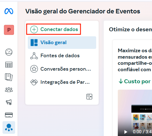Click Conectar dados button
This screenshot has width=152, height=136.
[54, 29]
